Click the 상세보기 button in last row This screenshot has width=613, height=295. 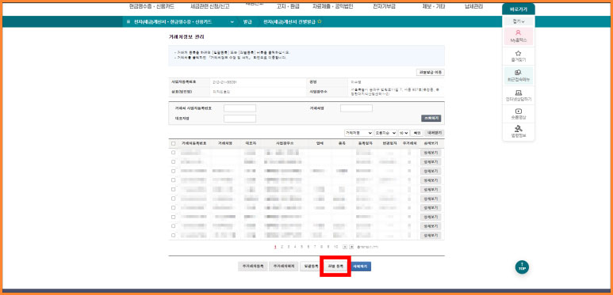pos(431,236)
